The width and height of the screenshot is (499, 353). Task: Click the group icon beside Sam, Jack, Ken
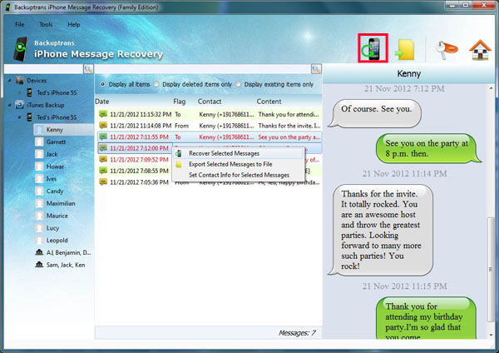coord(39,265)
